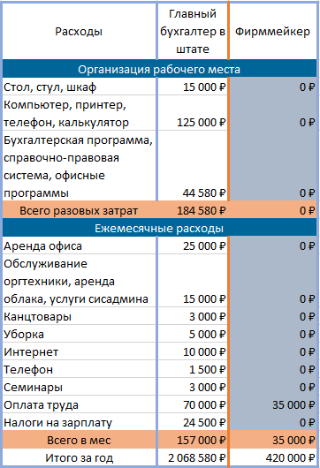Select the 'Стол, стул, шкаф' cell

(x=80, y=87)
